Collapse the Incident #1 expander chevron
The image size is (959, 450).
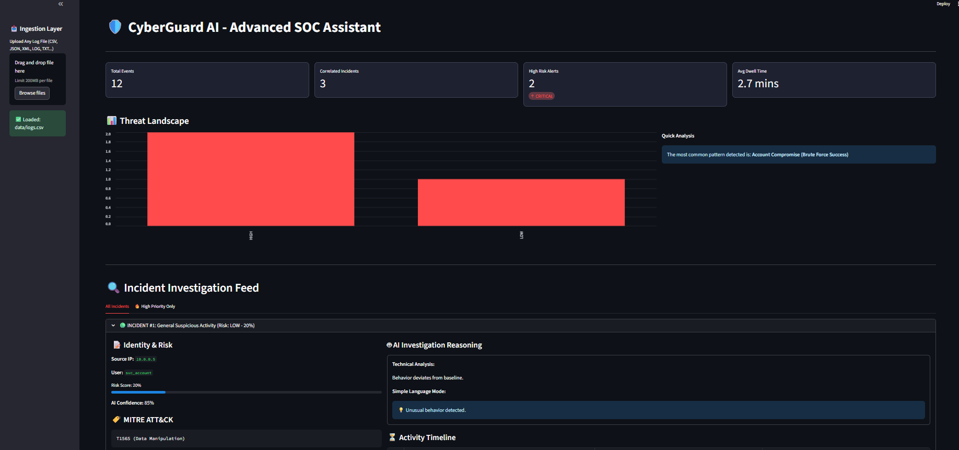(x=113, y=325)
